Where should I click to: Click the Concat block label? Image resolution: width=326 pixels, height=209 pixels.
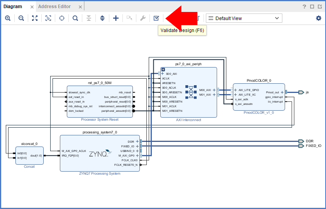(x=29, y=167)
